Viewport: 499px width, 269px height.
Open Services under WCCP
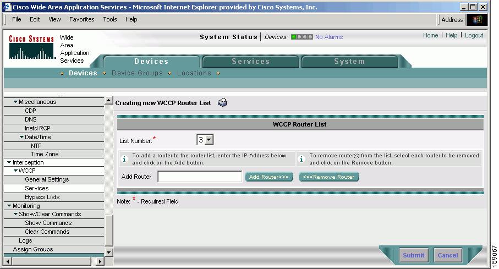click(x=37, y=188)
